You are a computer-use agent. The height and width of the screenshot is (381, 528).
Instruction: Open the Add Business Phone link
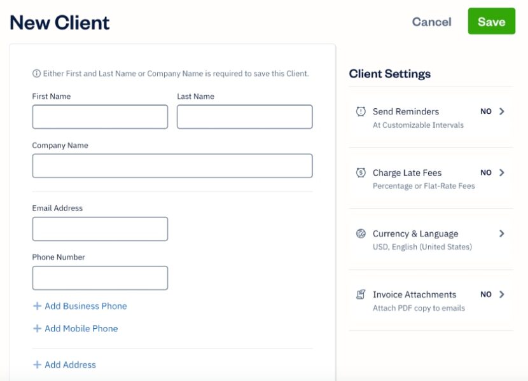coord(83,306)
